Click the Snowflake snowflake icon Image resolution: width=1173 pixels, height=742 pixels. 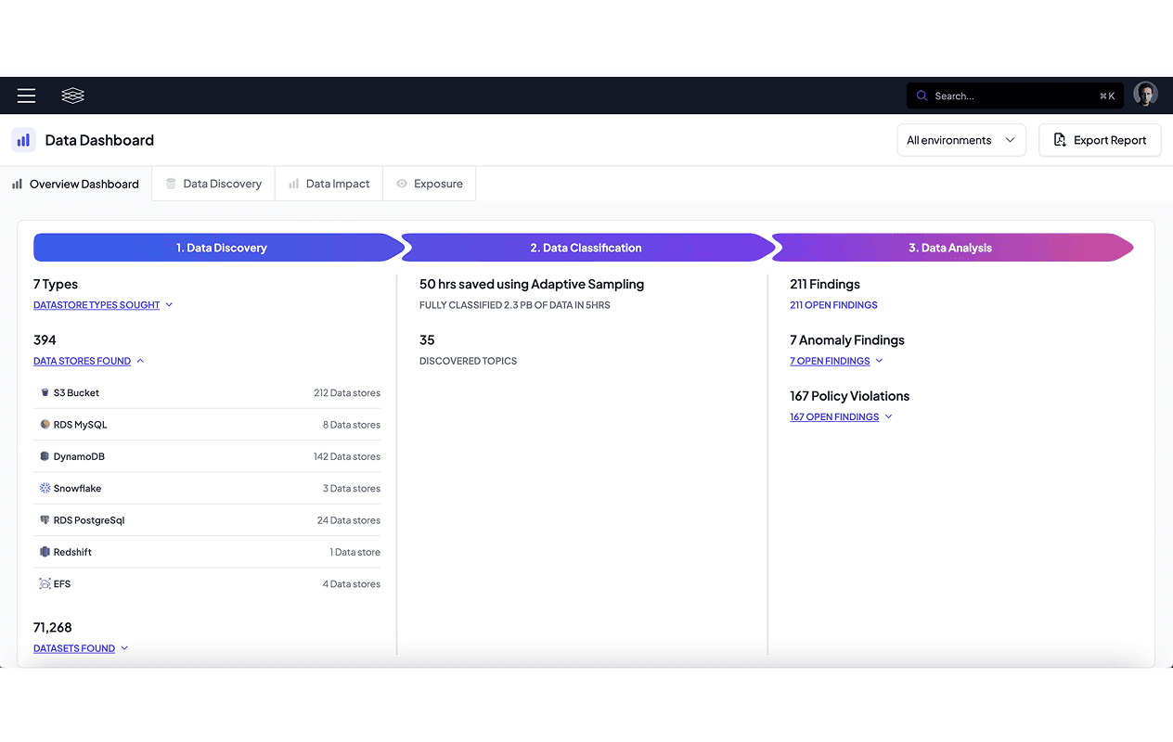[44, 487]
